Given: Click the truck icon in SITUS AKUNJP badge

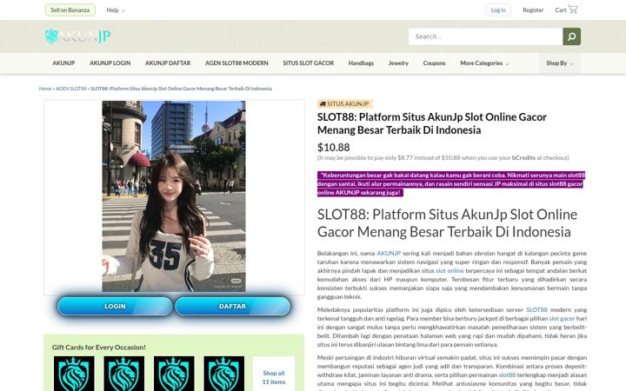Looking at the screenshot, I should [323, 103].
